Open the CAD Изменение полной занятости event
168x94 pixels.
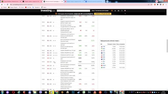(68, 58)
